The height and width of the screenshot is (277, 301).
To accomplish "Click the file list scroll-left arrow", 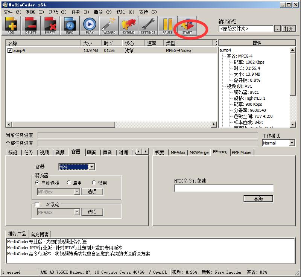I will pos(9,125).
